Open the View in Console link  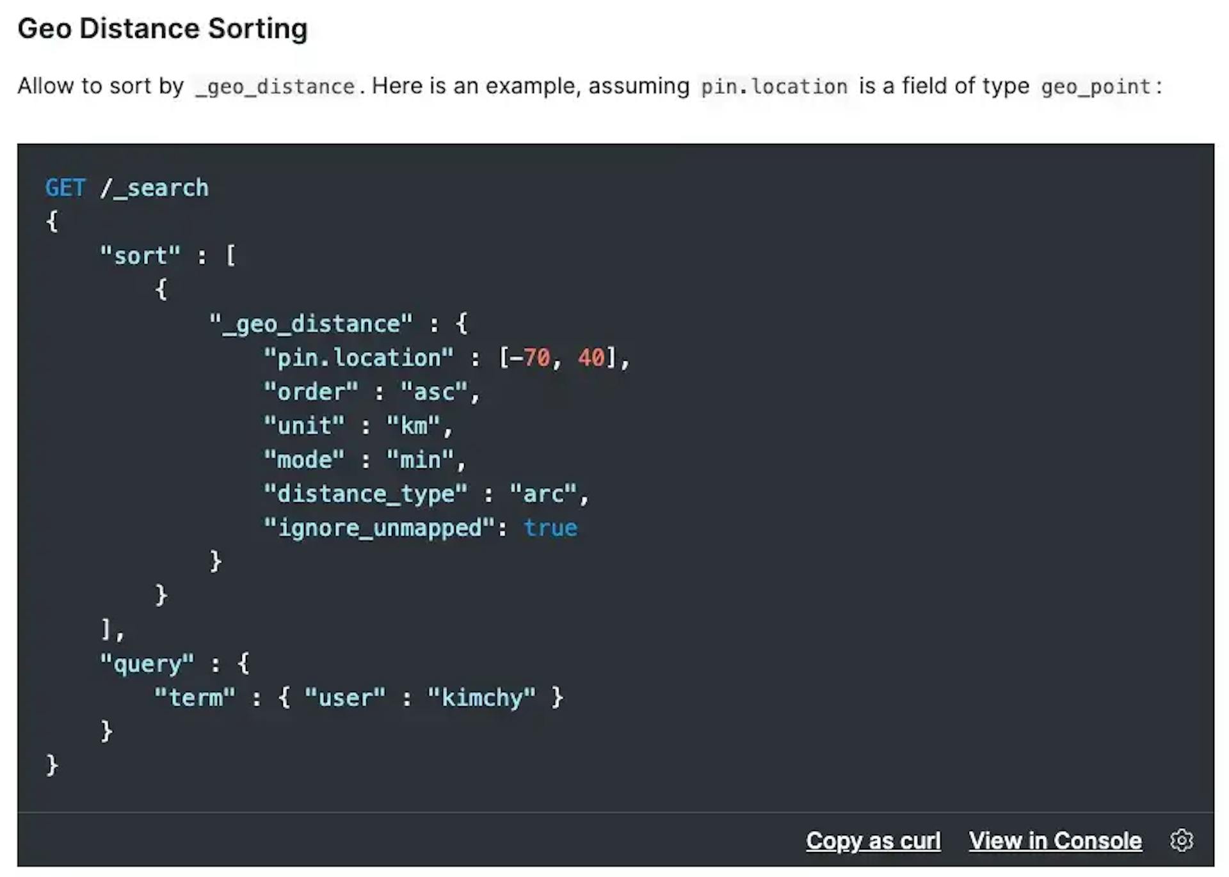pos(1055,841)
